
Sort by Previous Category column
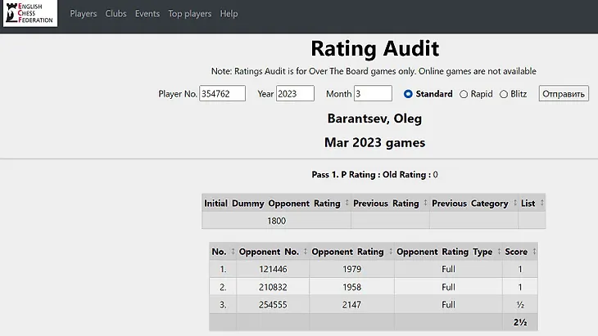pos(474,204)
